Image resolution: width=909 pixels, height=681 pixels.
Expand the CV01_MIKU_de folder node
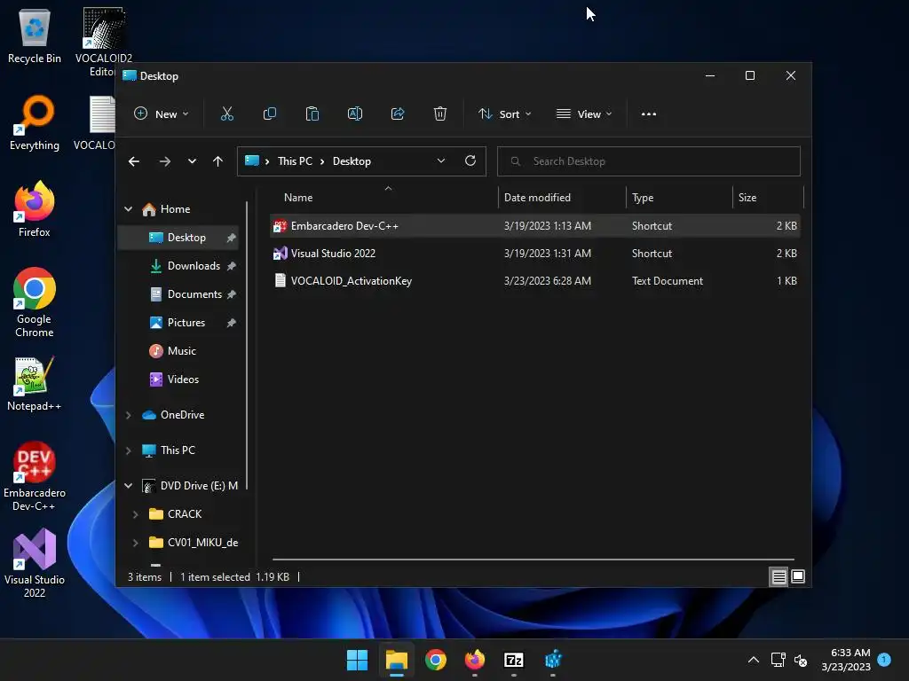pos(135,543)
